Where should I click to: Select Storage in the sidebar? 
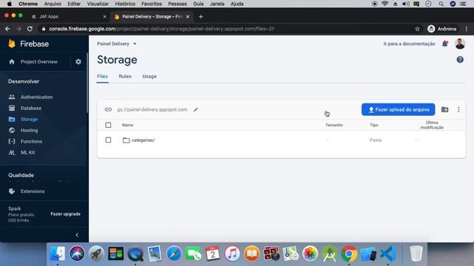pos(29,119)
